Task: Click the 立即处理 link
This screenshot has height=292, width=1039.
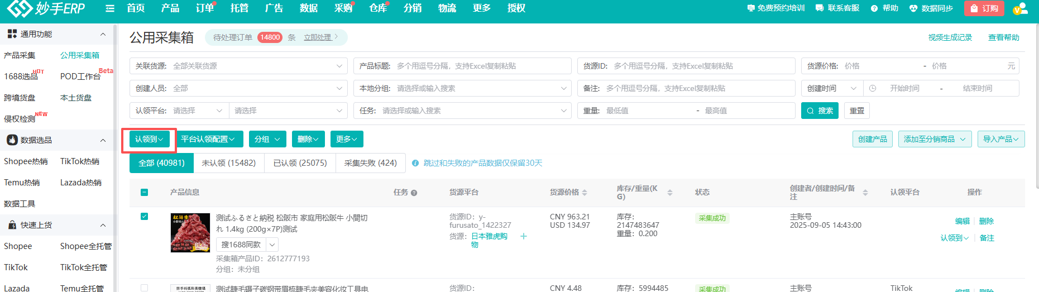Action: click(318, 37)
